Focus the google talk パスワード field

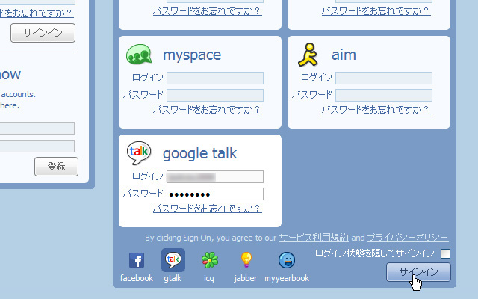[215, 194]
